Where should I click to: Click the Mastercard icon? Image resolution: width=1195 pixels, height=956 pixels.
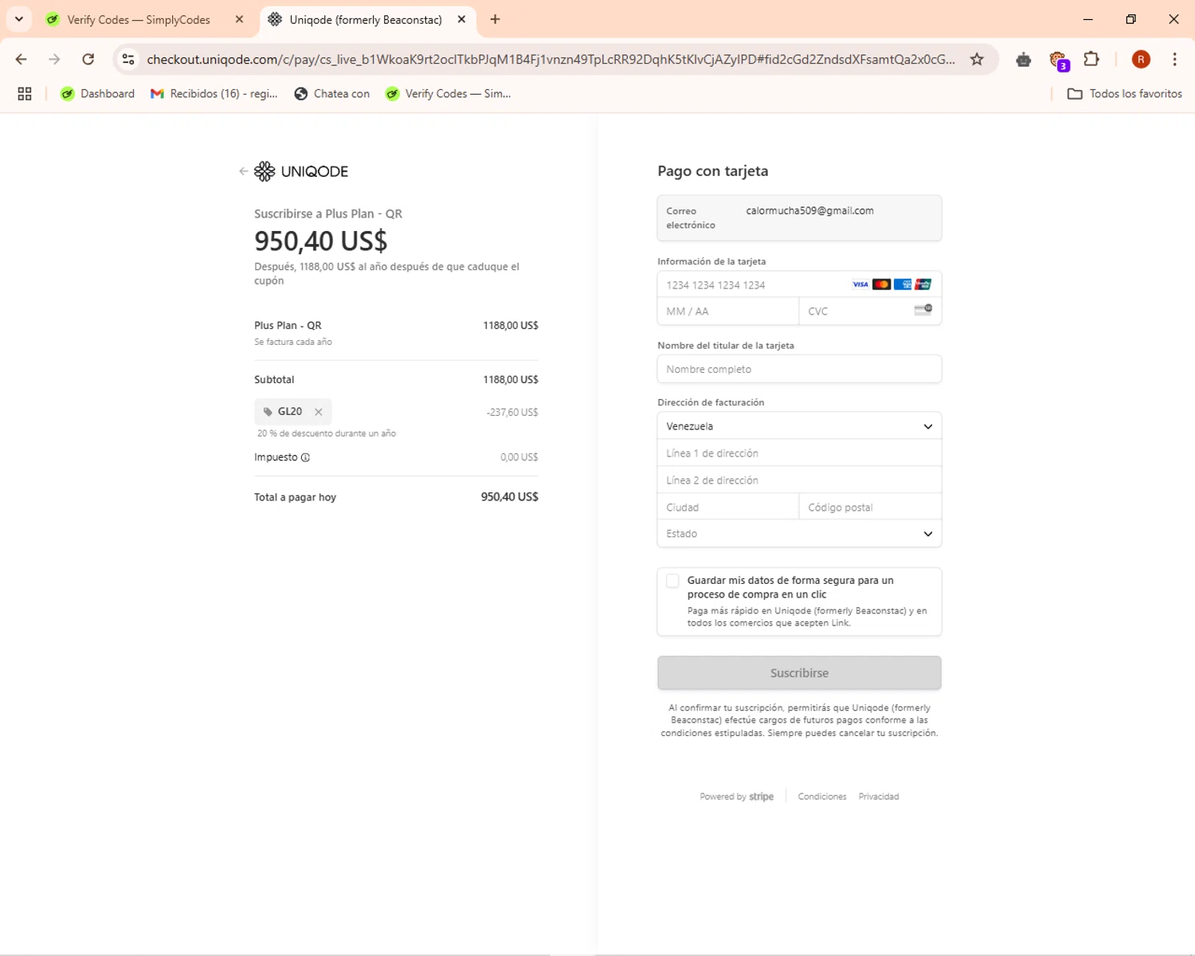(x=881, y=284)
